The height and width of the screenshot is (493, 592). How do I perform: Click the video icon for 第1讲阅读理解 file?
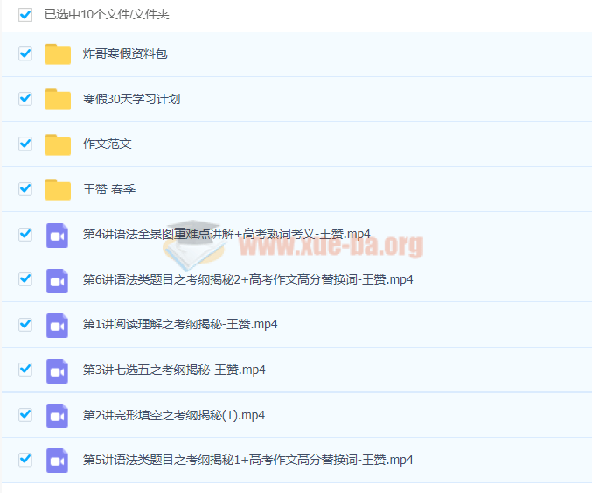(x=58, y=325)
